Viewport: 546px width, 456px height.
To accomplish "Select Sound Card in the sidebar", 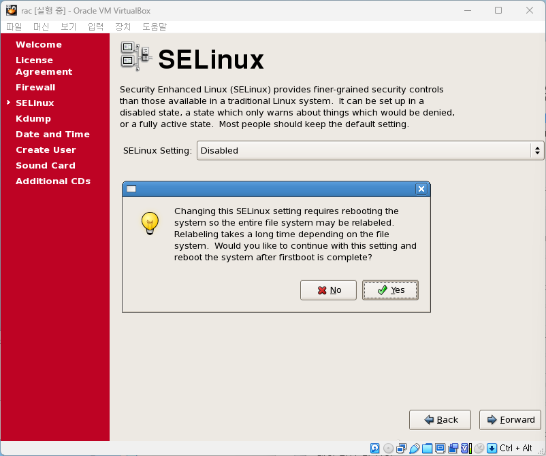I will coord(45,165).
